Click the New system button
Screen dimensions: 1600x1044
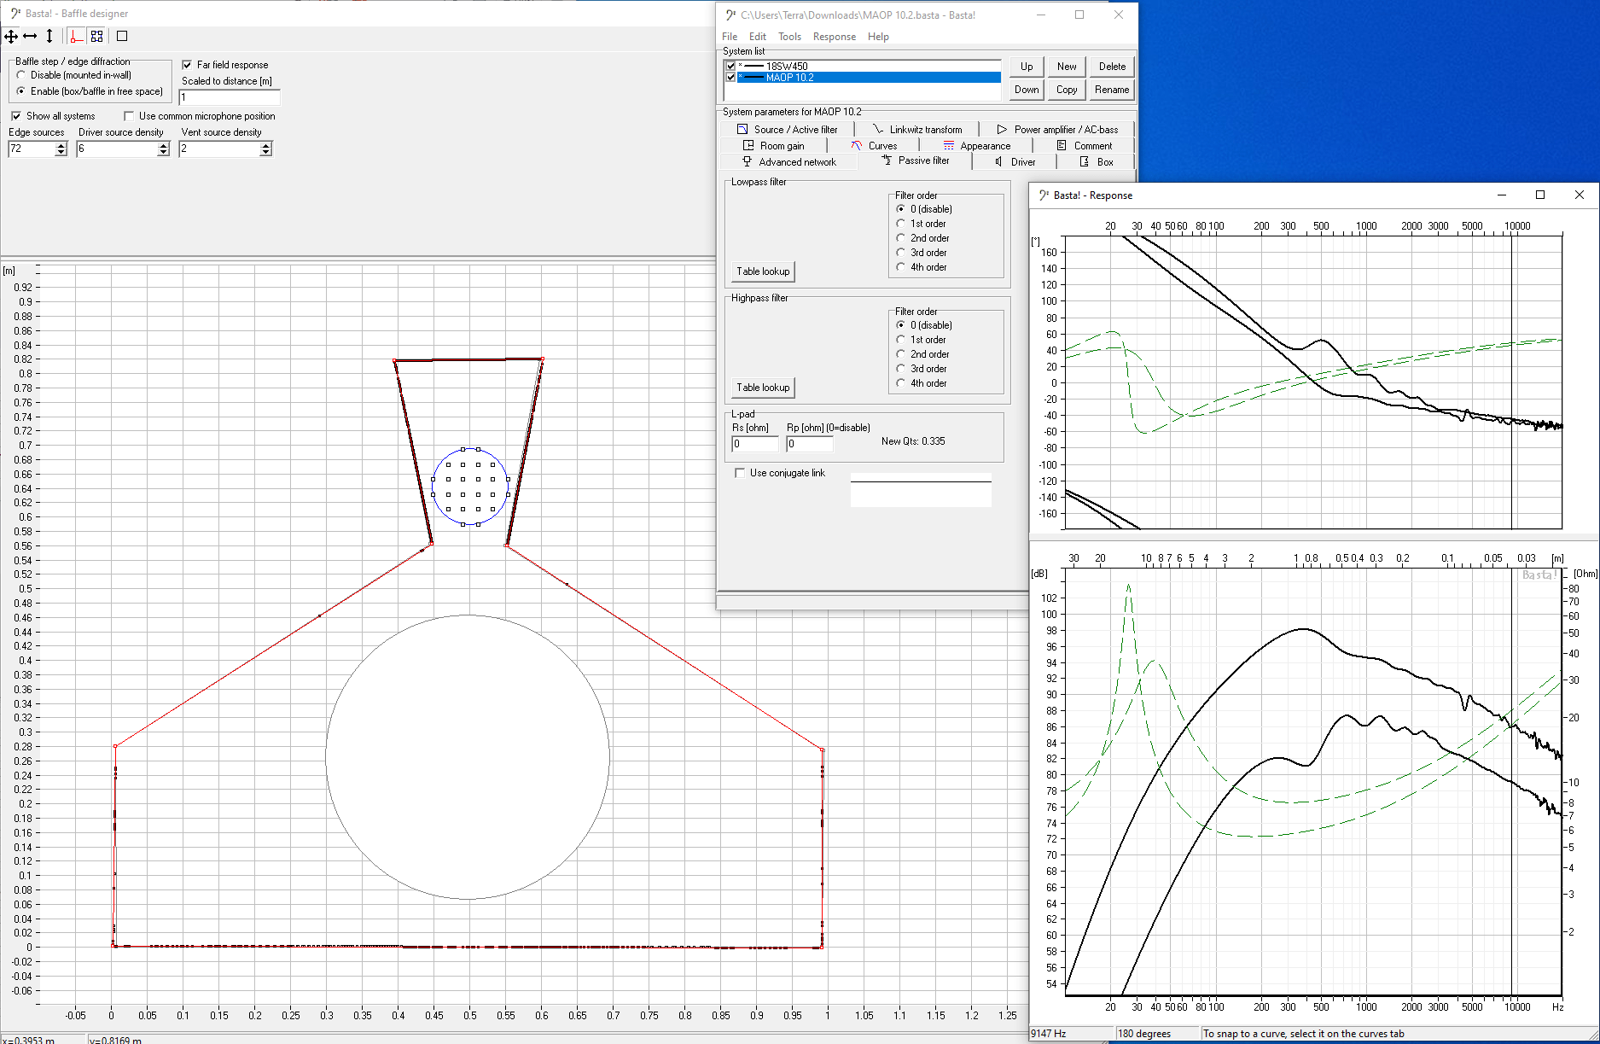(1067, 67)
